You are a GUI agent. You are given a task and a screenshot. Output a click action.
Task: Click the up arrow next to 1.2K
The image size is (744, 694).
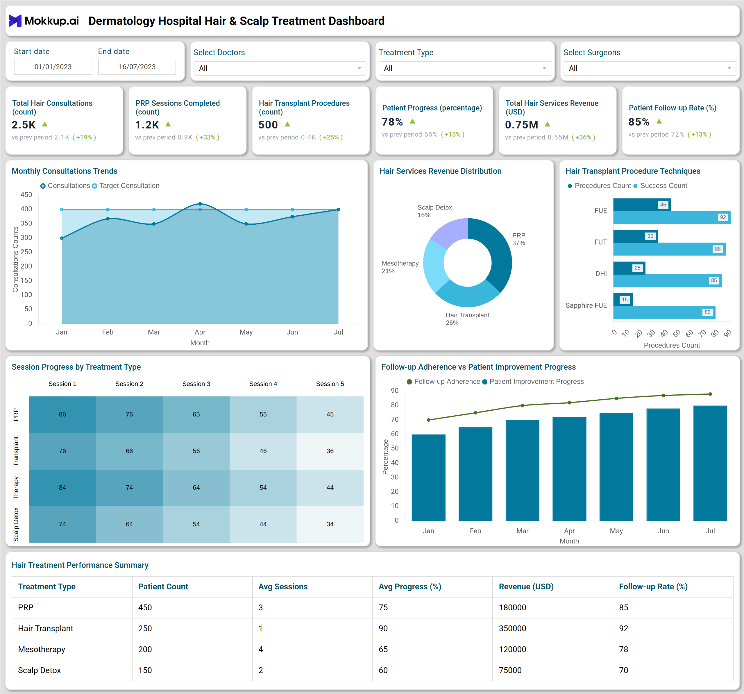tap(168, 124)
